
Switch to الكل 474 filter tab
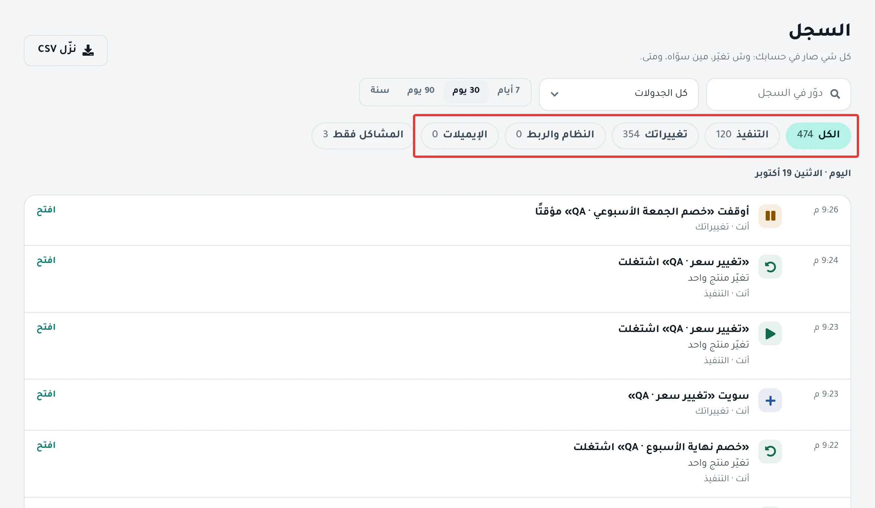tap(818, 136)
